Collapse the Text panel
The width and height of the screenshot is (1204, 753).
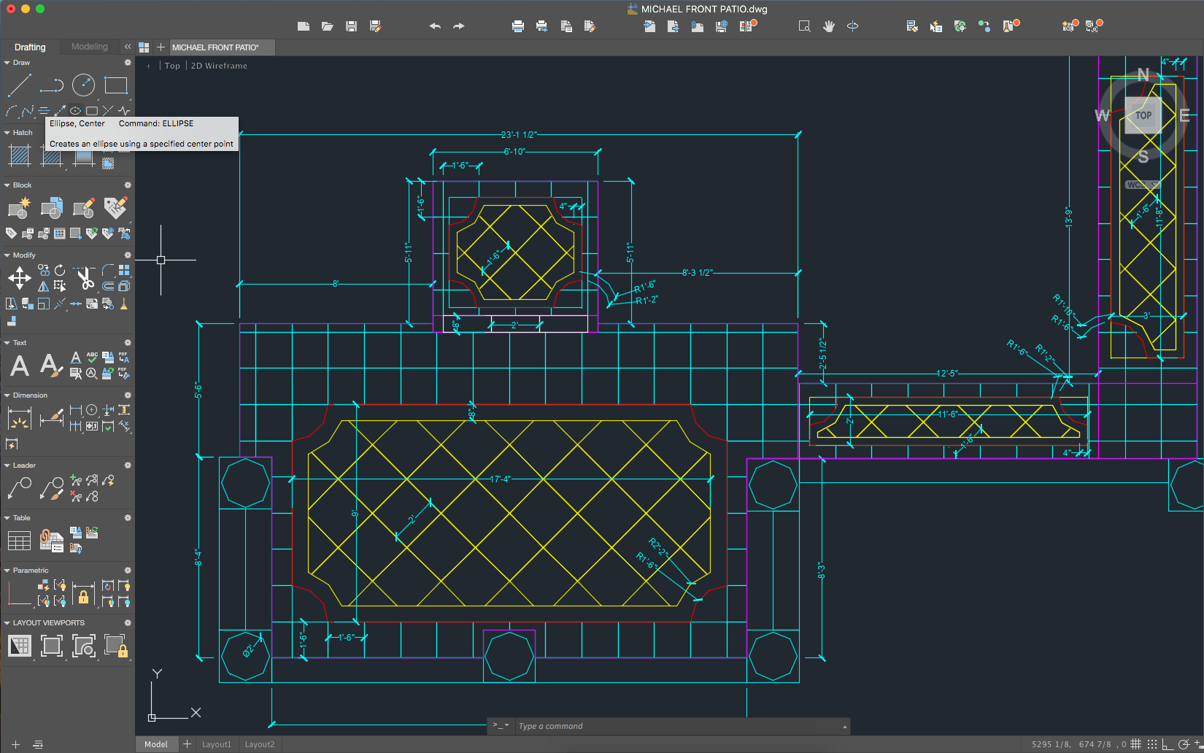[7, 343]
